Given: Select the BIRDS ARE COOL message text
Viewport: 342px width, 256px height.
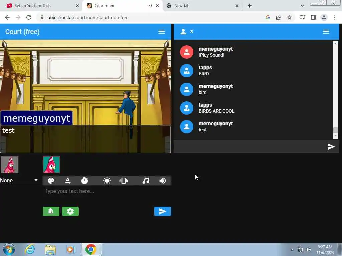Looking at the screenshot, I should click(x=216, y=111).
